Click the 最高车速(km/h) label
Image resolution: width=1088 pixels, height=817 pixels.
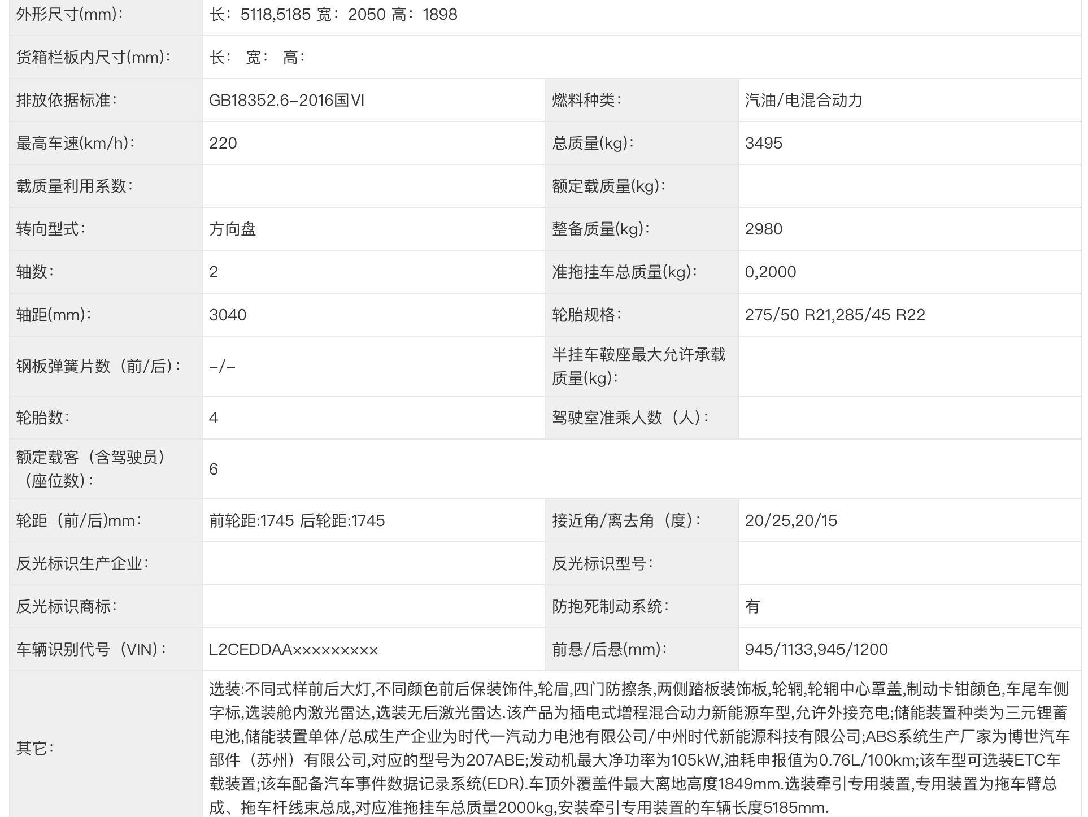(x=75, y=144)
